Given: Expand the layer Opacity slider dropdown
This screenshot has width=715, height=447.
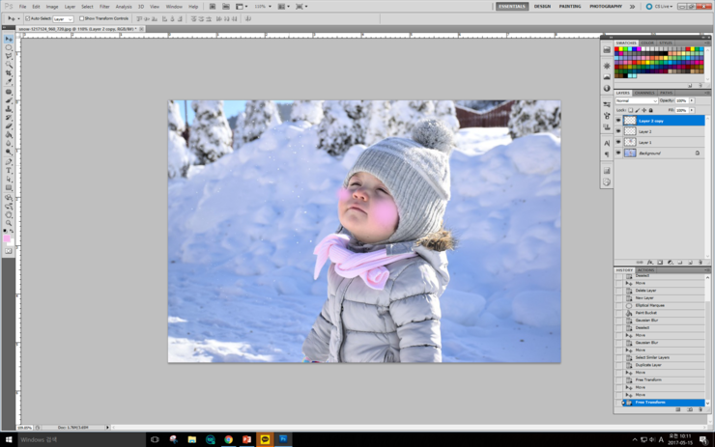Looking at the screenshot, I should [x=691, y=100].
